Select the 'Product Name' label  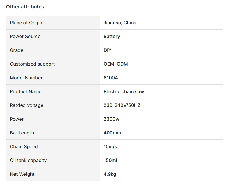26,91
